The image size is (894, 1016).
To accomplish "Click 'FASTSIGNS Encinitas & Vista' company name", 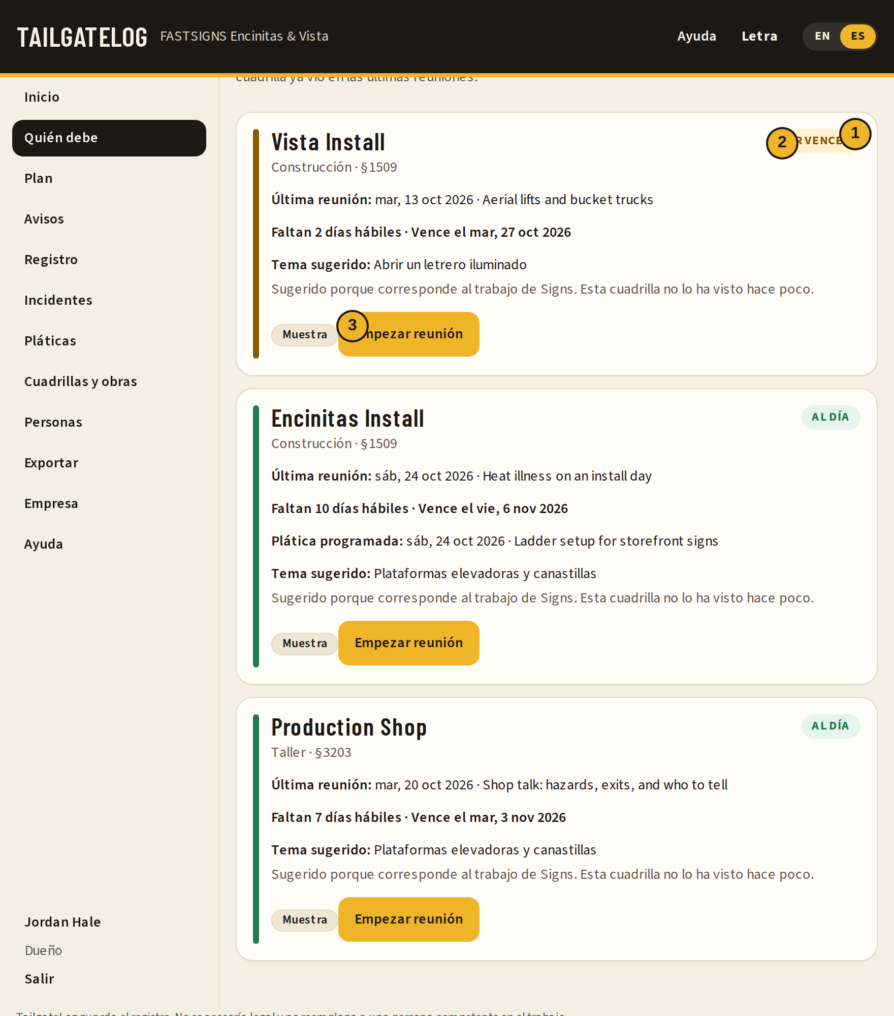I will (244, 36).
